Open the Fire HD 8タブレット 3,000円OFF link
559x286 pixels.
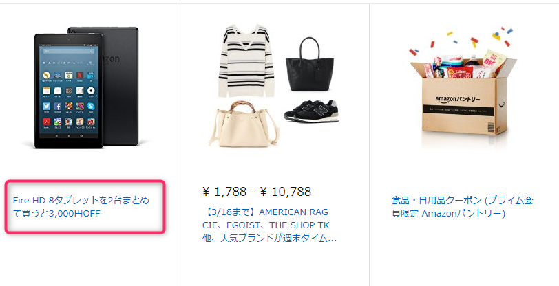(81, 207)
